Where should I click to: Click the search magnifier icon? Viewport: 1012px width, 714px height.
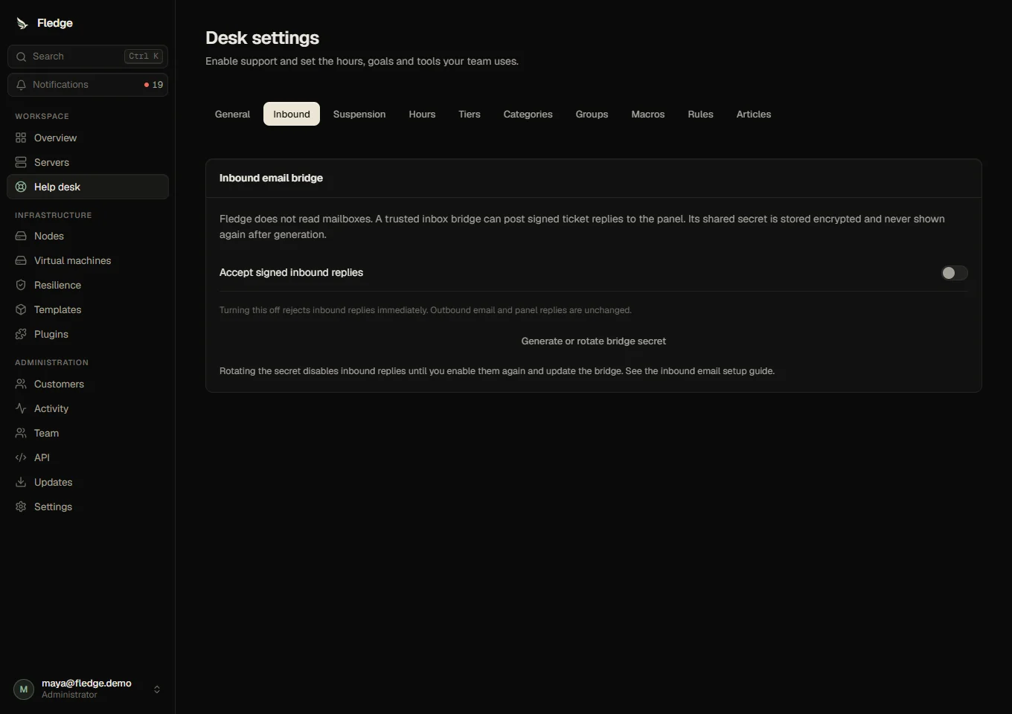pos(21,57)
